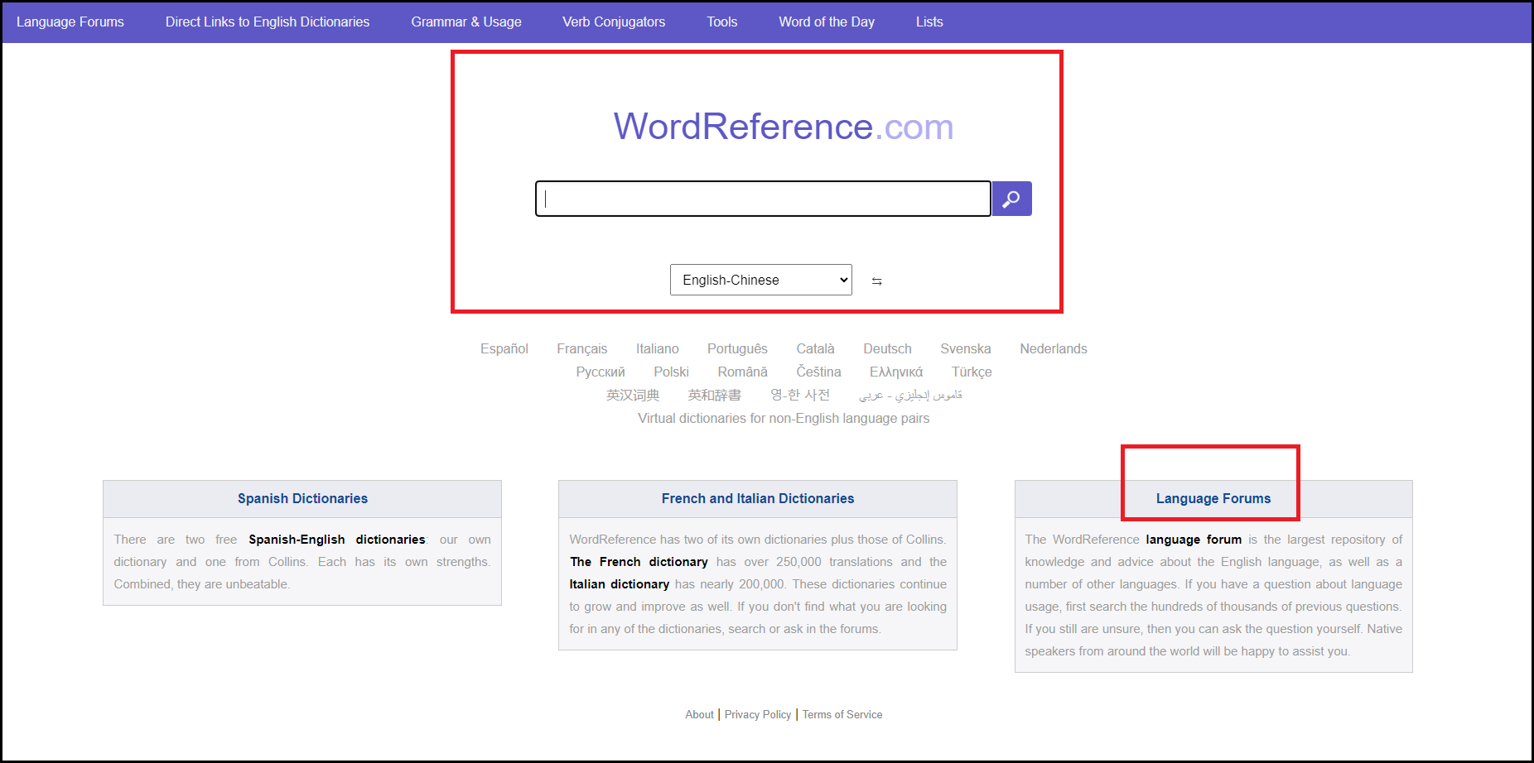Open the French and Italian Dictionaries heading
The width and height of the screenshot is (1534, 763).
point(758,498)
